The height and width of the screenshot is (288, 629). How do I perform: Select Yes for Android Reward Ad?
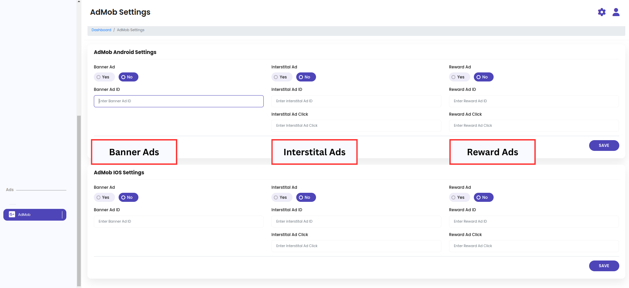459,77
